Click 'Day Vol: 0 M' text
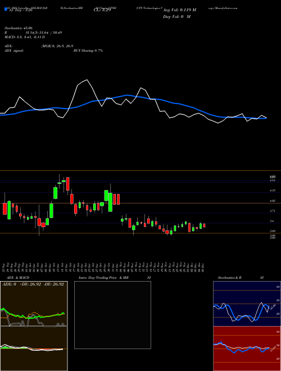The height and width of the screenshot is (371, 281). [x=176, y=17]
